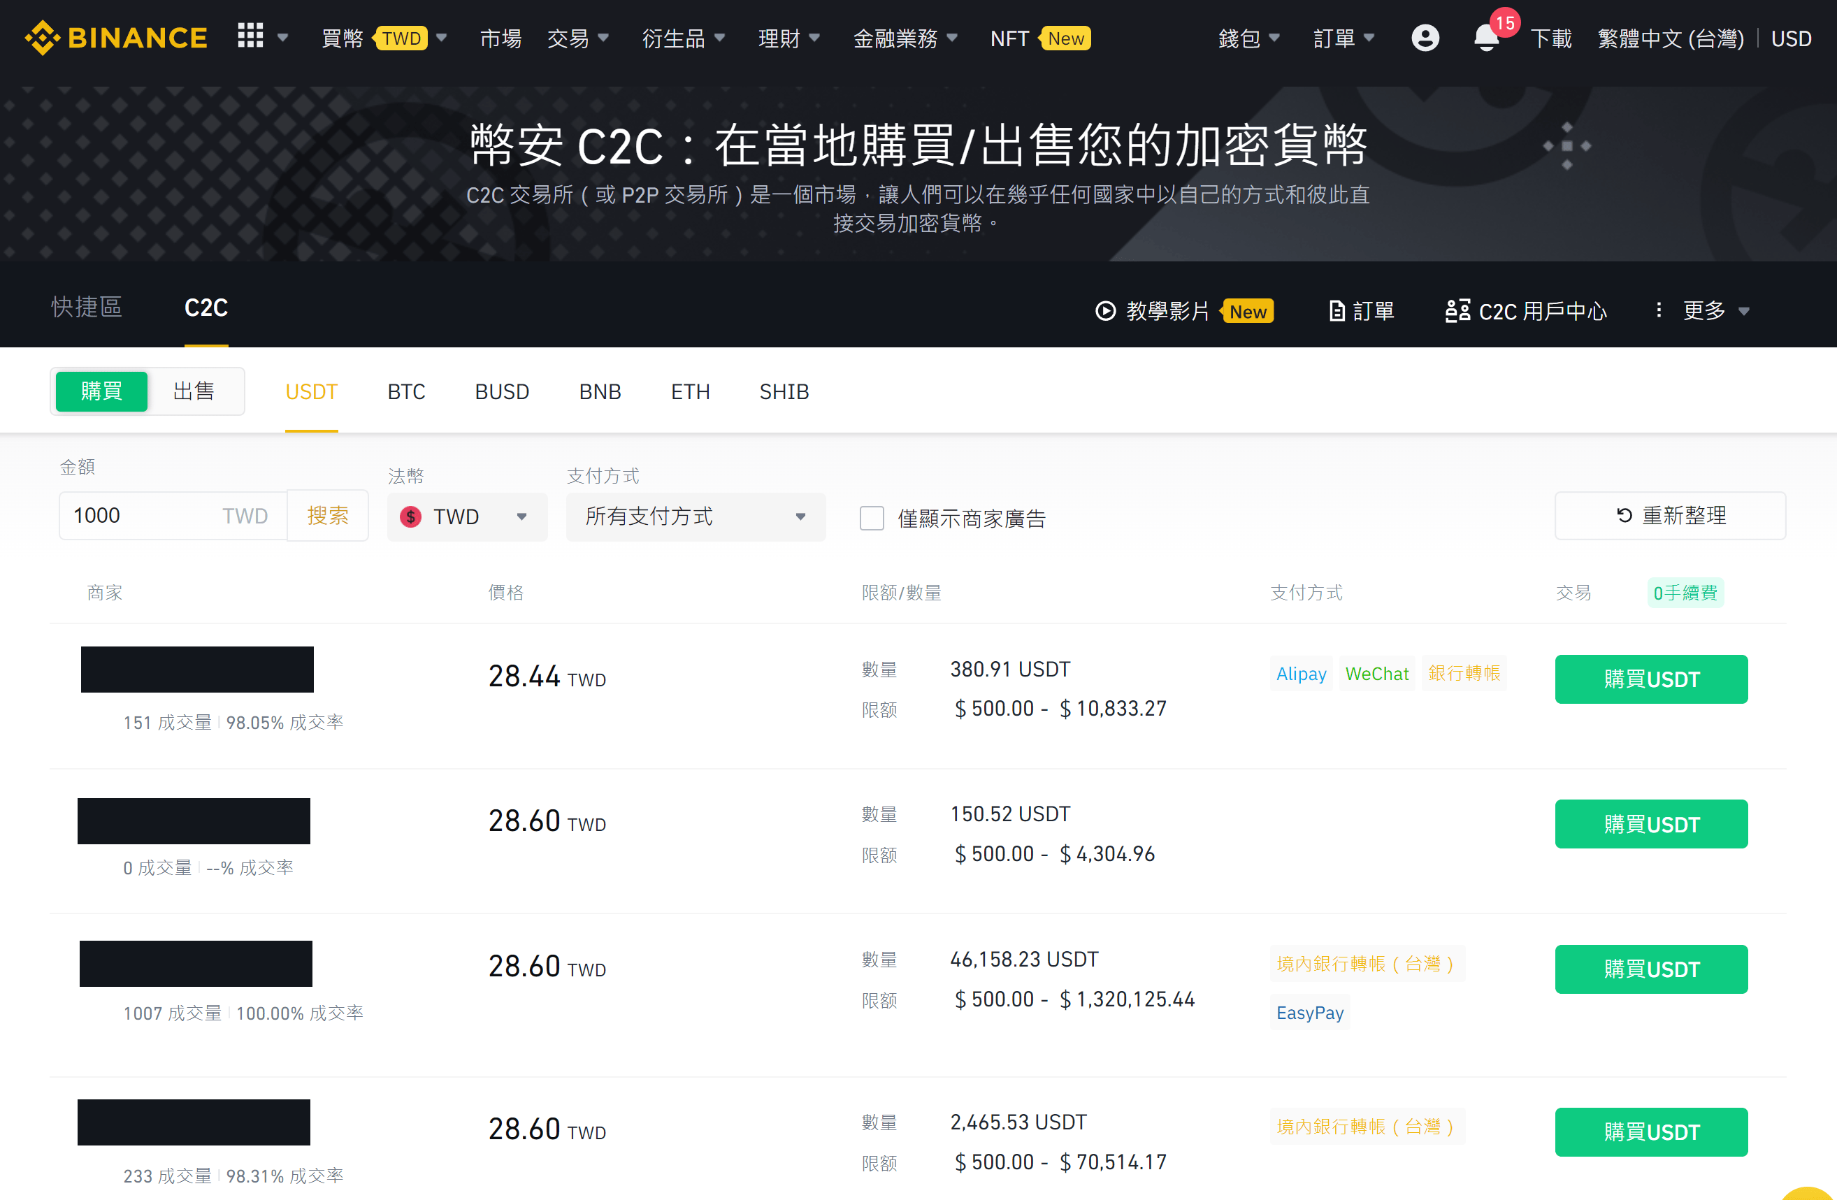Viewport: 1837px width, 1200px height.
Task: Click the orders document icon
Action: (1337, 311)
